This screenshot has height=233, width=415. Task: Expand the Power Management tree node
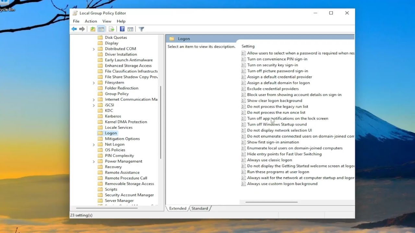click(94, 161)
